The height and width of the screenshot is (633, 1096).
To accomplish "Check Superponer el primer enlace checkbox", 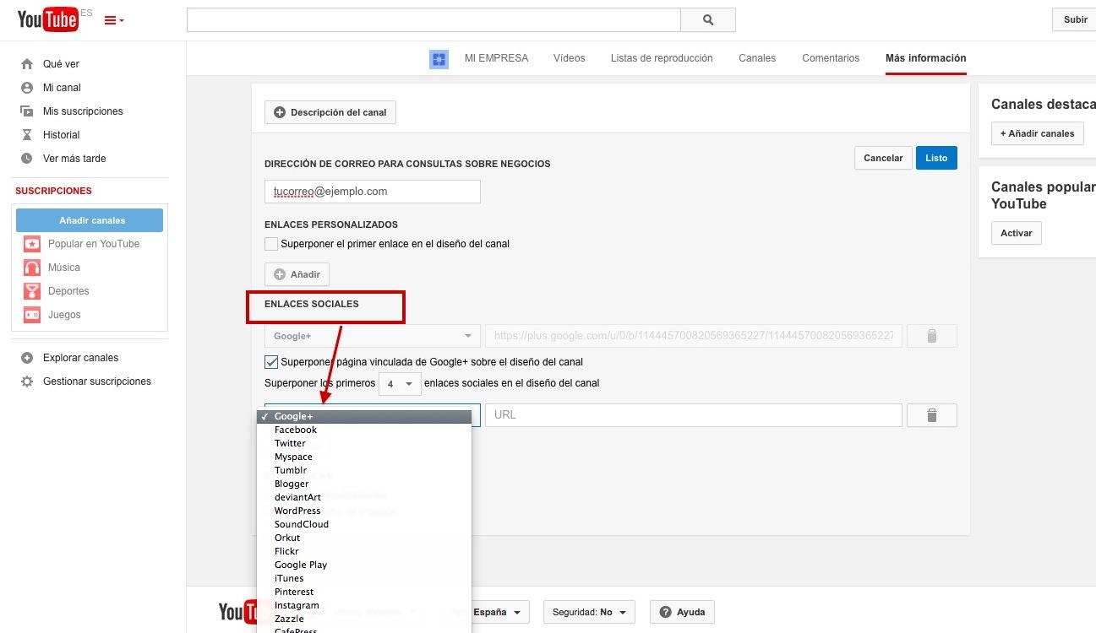I will (271, 244).
